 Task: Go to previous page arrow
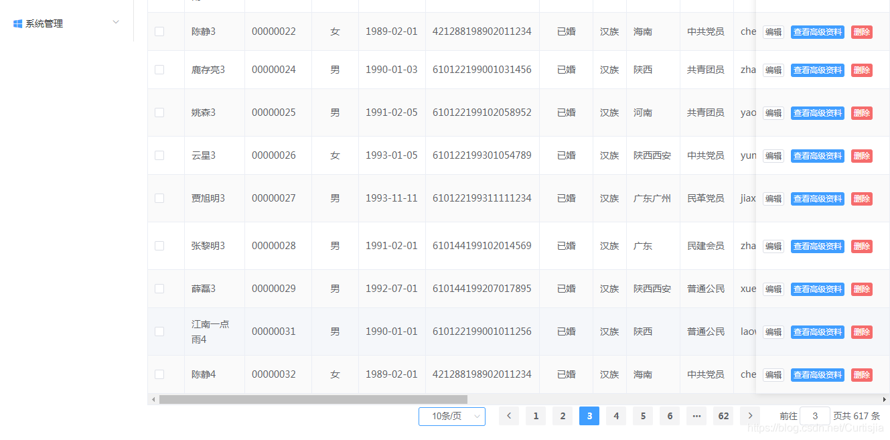[509, 416]
